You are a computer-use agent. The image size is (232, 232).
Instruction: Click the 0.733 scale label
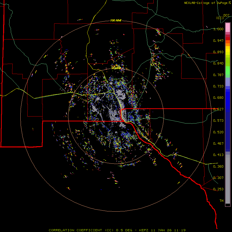218,86
